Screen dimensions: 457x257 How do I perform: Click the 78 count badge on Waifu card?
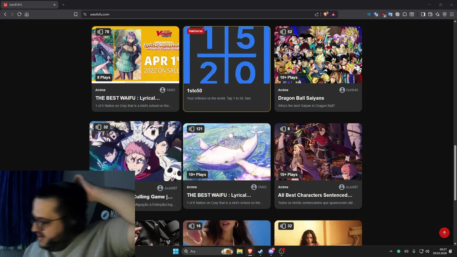tap(103, 32)
